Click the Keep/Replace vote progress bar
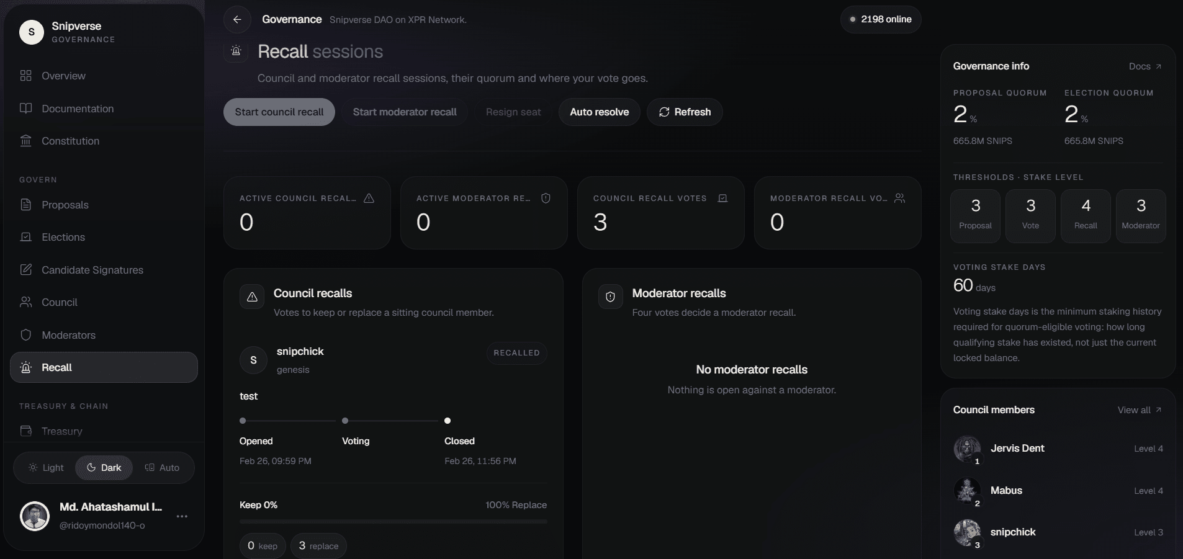 point(394,522)
